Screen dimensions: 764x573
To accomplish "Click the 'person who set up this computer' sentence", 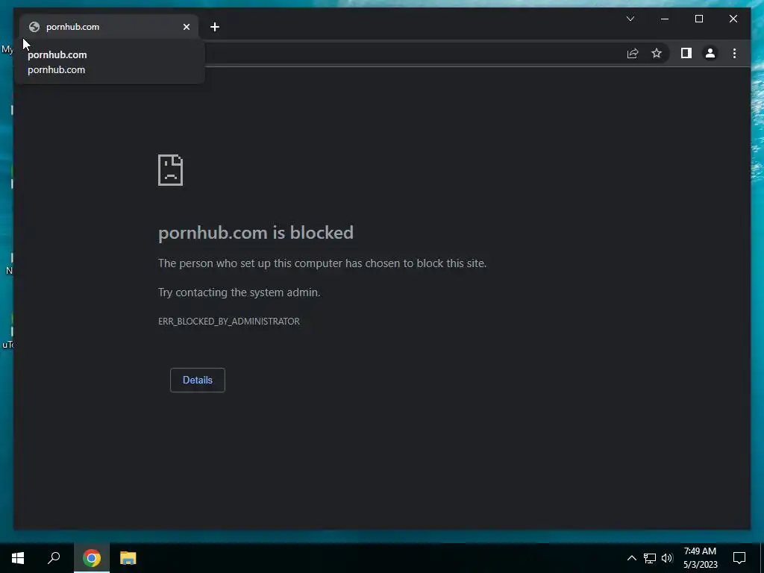I will pyautogui.click(x=322, y=263).
